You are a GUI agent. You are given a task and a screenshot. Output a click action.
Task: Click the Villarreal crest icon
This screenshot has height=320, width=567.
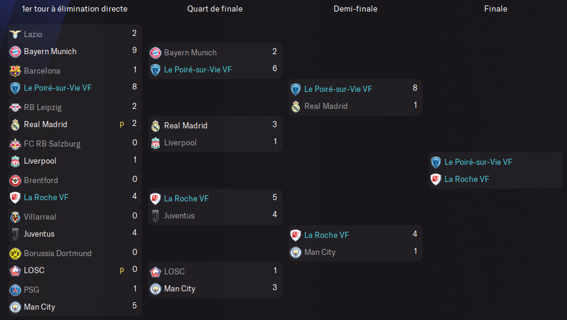coord(15,217)
